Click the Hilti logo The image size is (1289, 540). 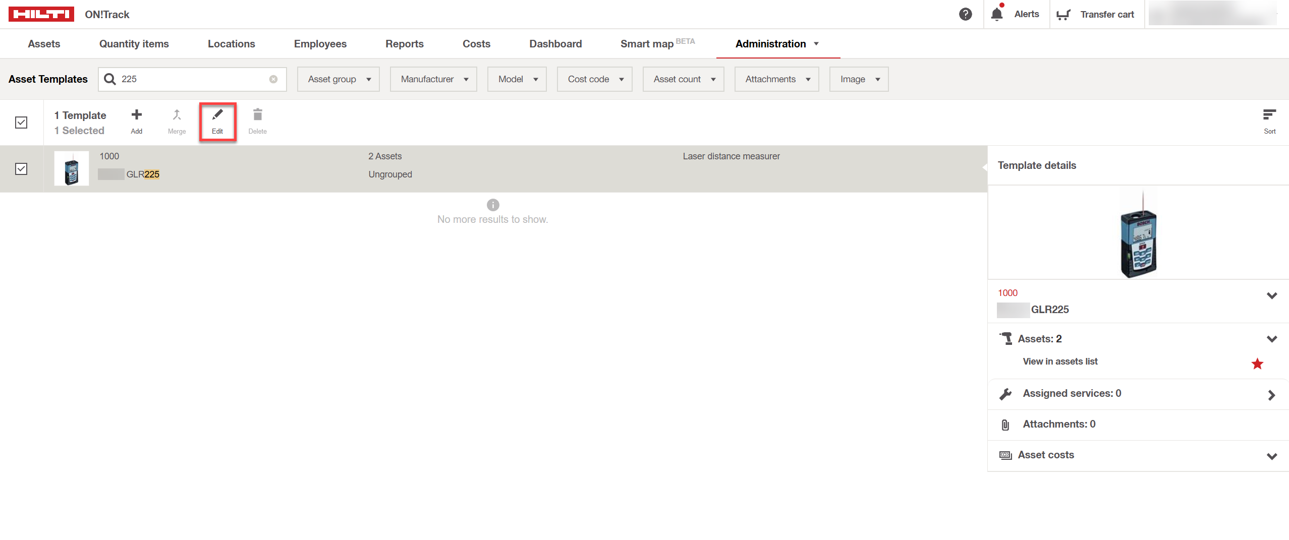click(41, 14)
